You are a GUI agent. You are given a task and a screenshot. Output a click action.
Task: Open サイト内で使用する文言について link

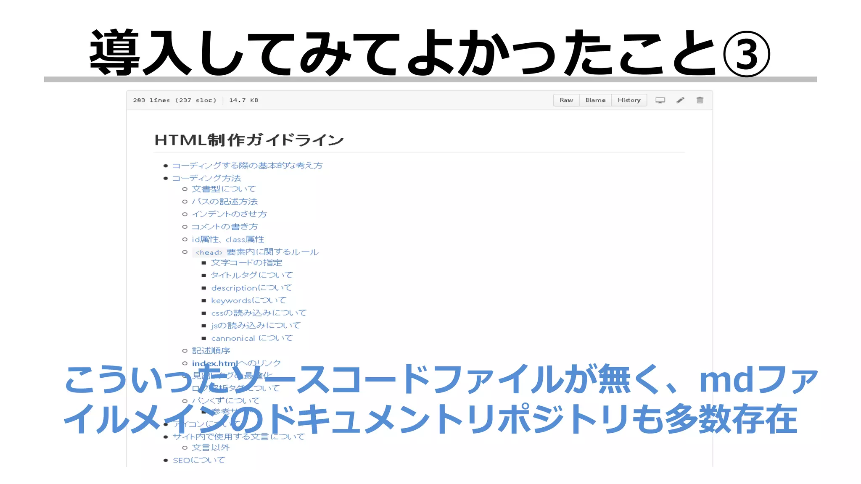click(238, 437)
